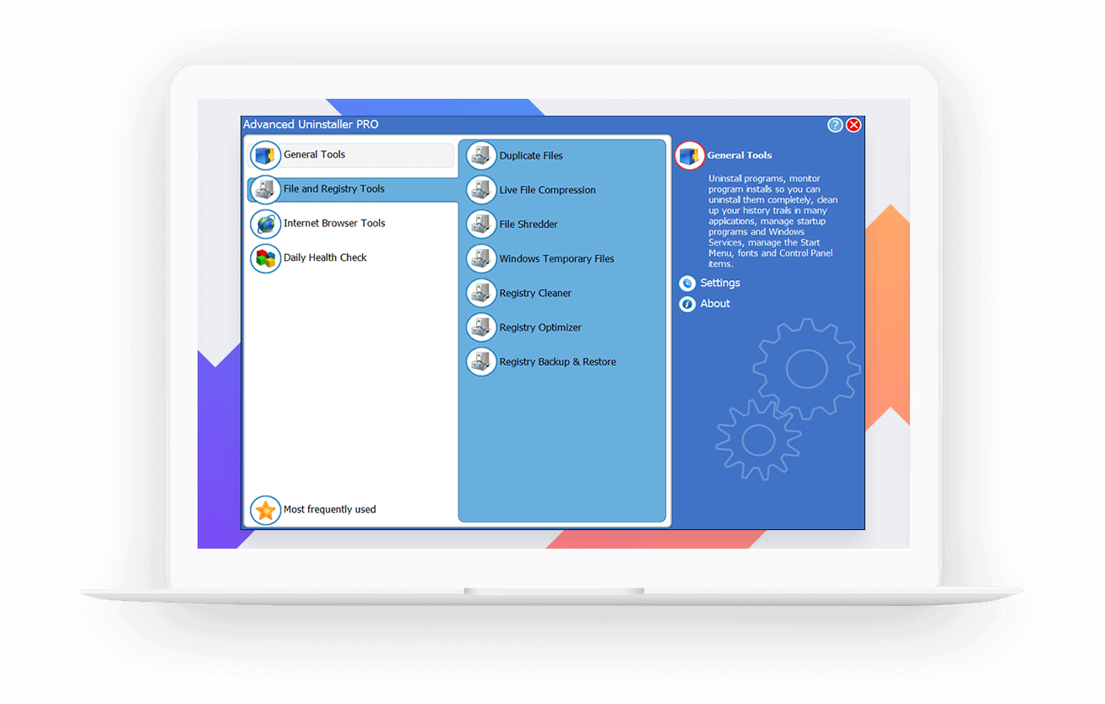Select the File and Registry Tools label

tap(334, 189)
